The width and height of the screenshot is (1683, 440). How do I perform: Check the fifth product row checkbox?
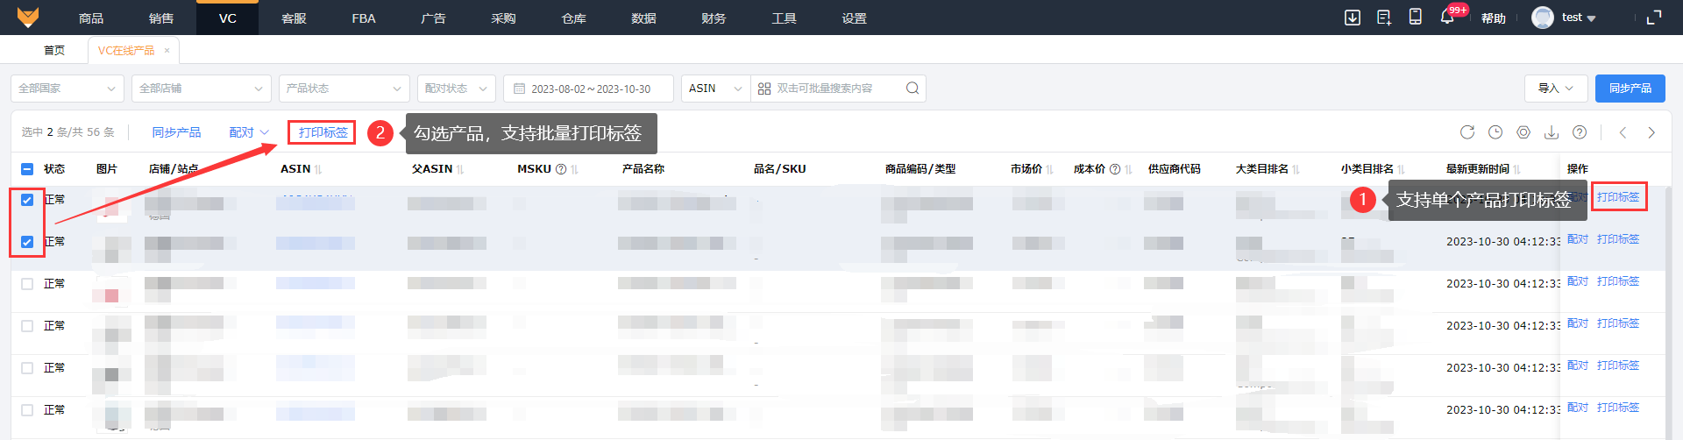pos(27,368)
